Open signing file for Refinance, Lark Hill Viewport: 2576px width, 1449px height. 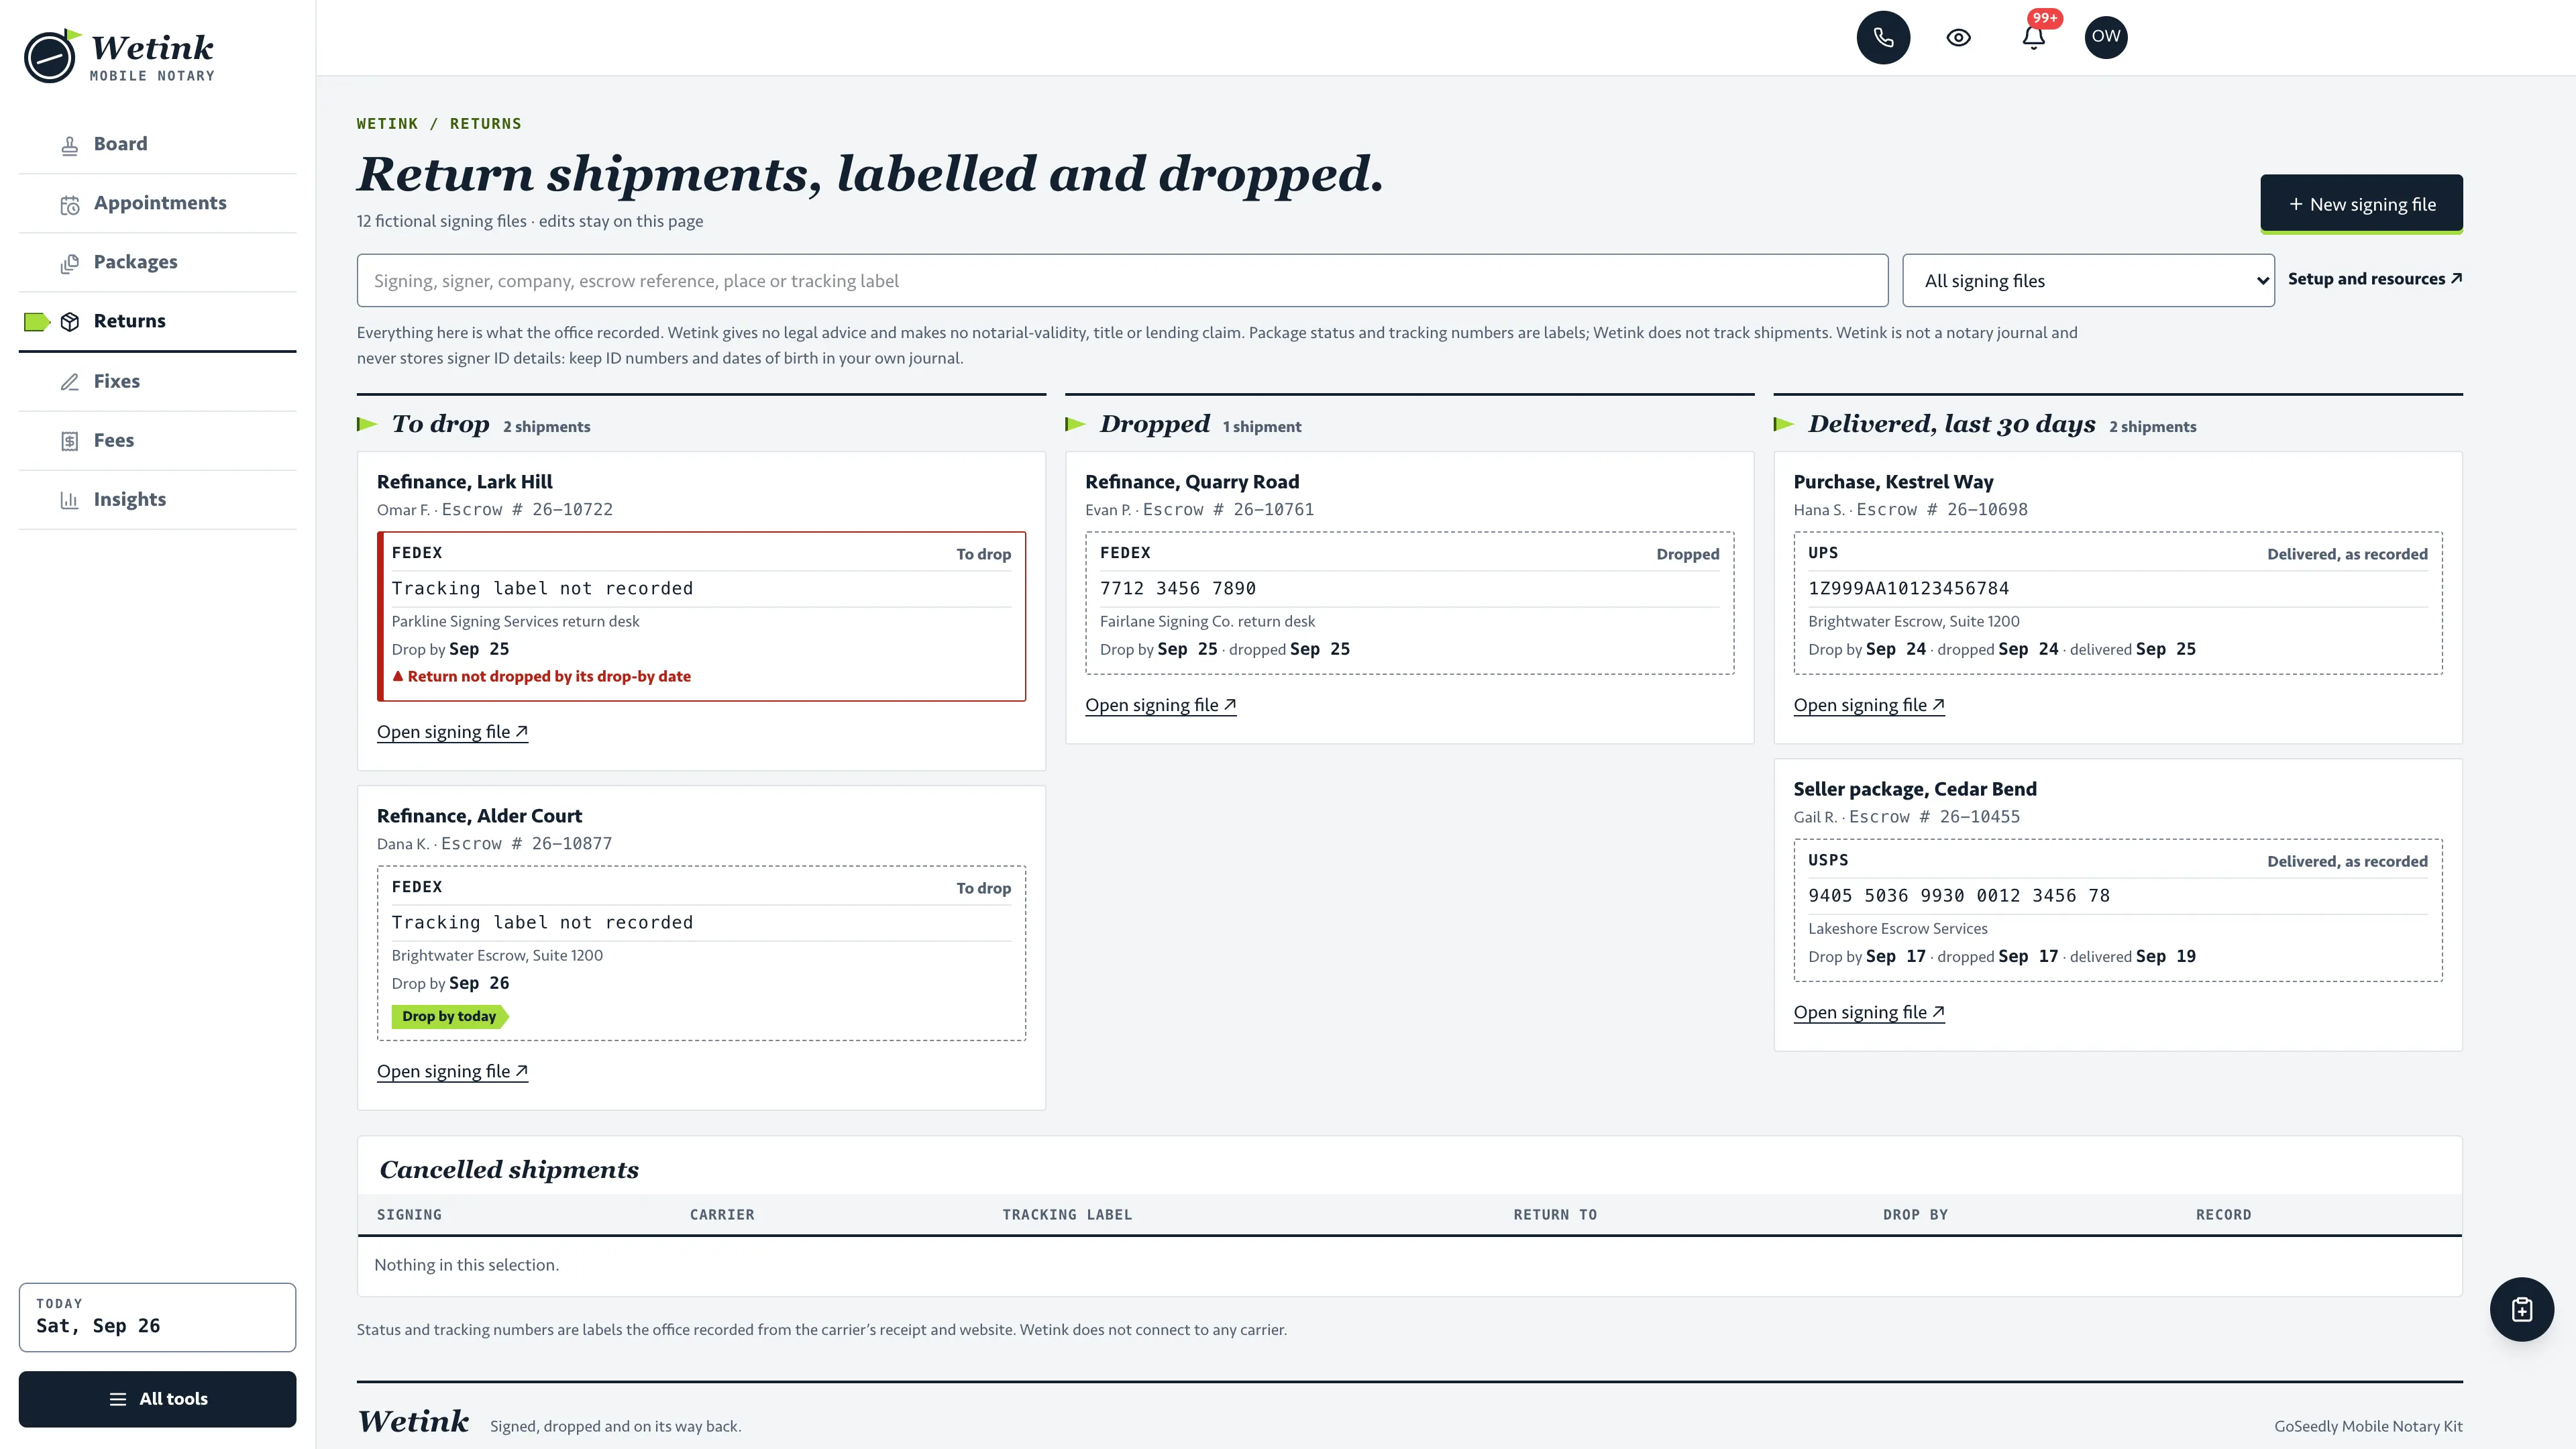[x=452, y=732]
